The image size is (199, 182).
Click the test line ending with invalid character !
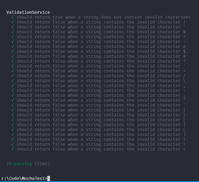tap(98, 22)
